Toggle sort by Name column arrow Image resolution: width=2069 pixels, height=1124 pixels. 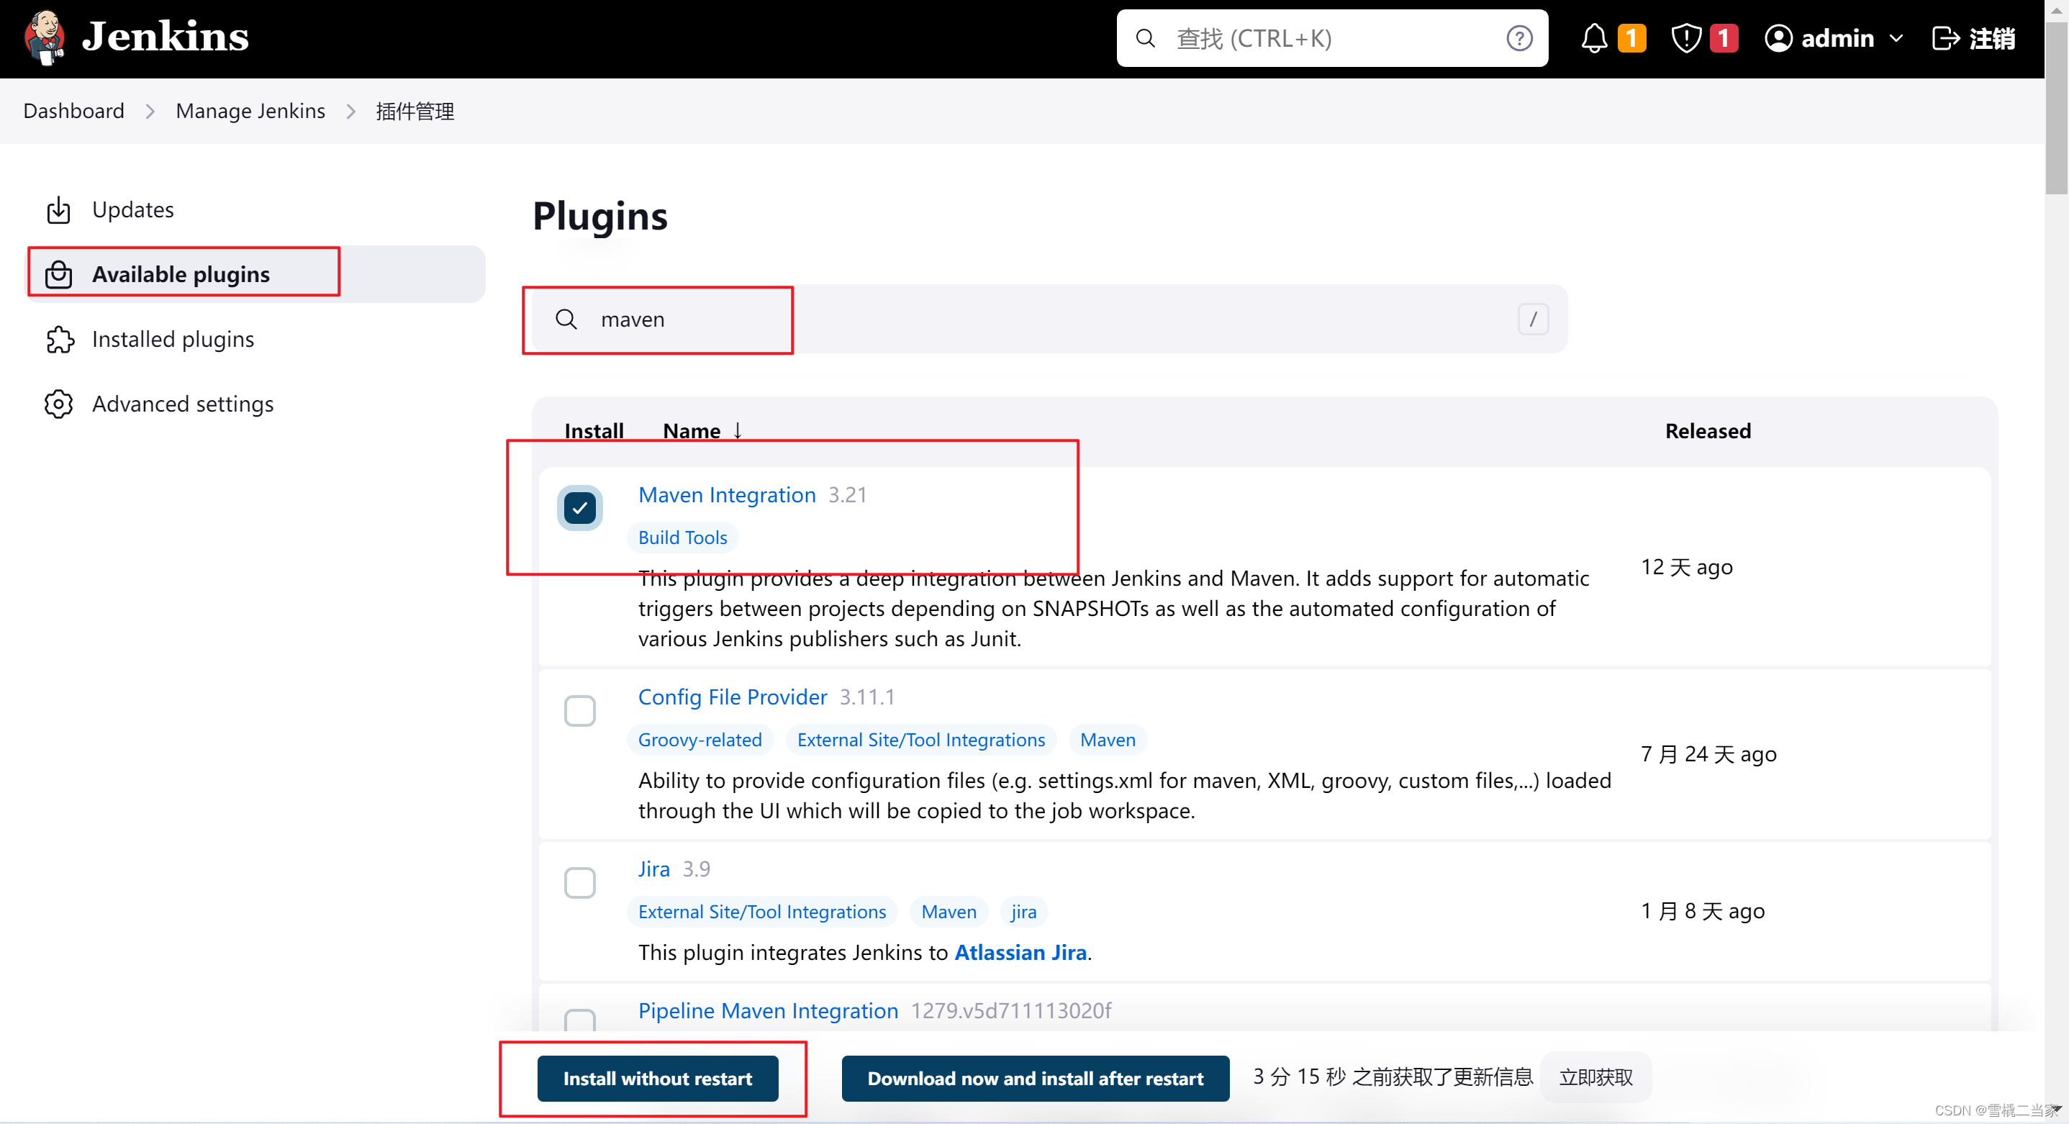point(738,430)
